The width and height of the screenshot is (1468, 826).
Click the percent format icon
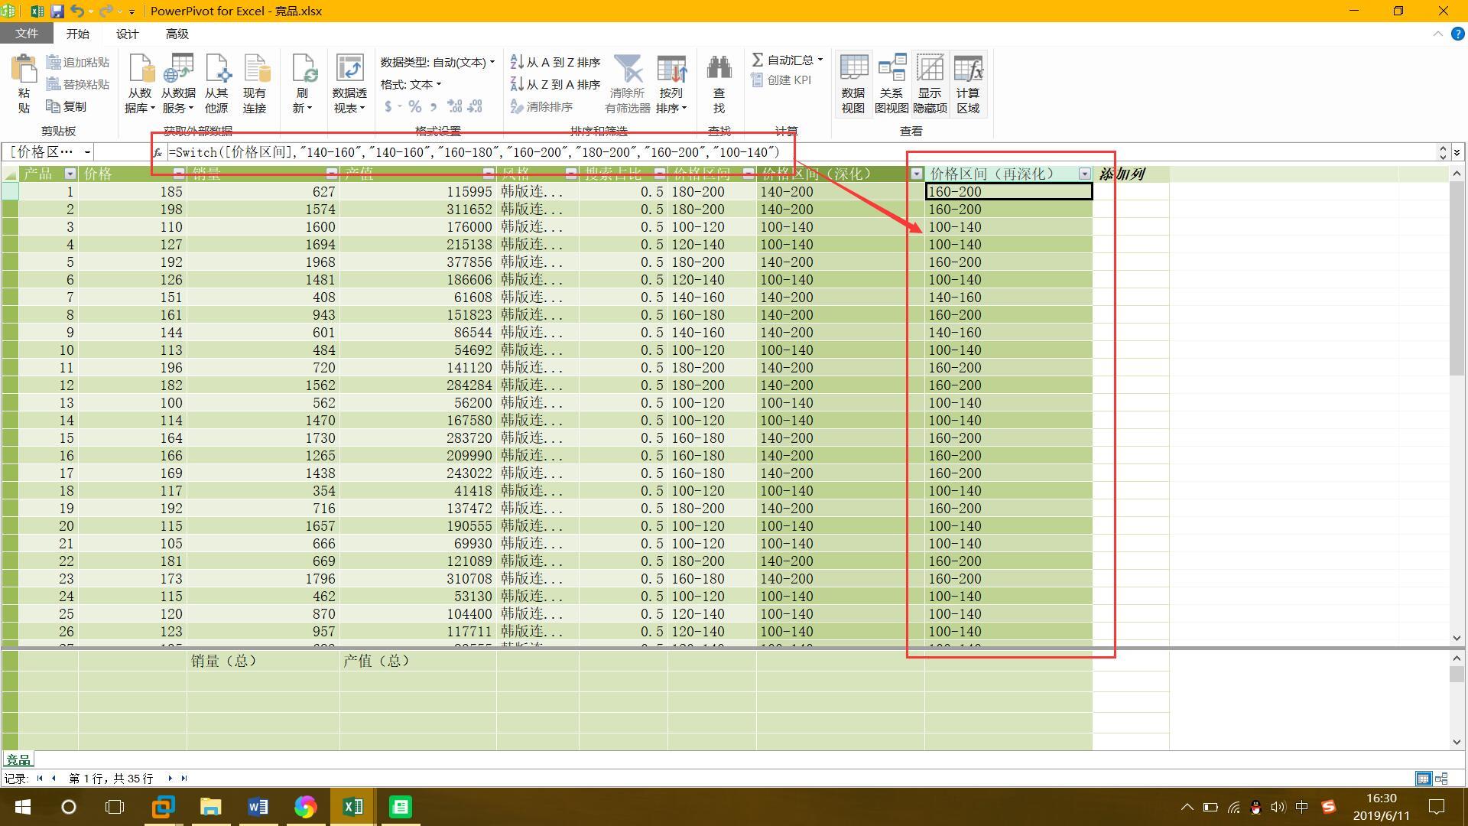(414, 107)
